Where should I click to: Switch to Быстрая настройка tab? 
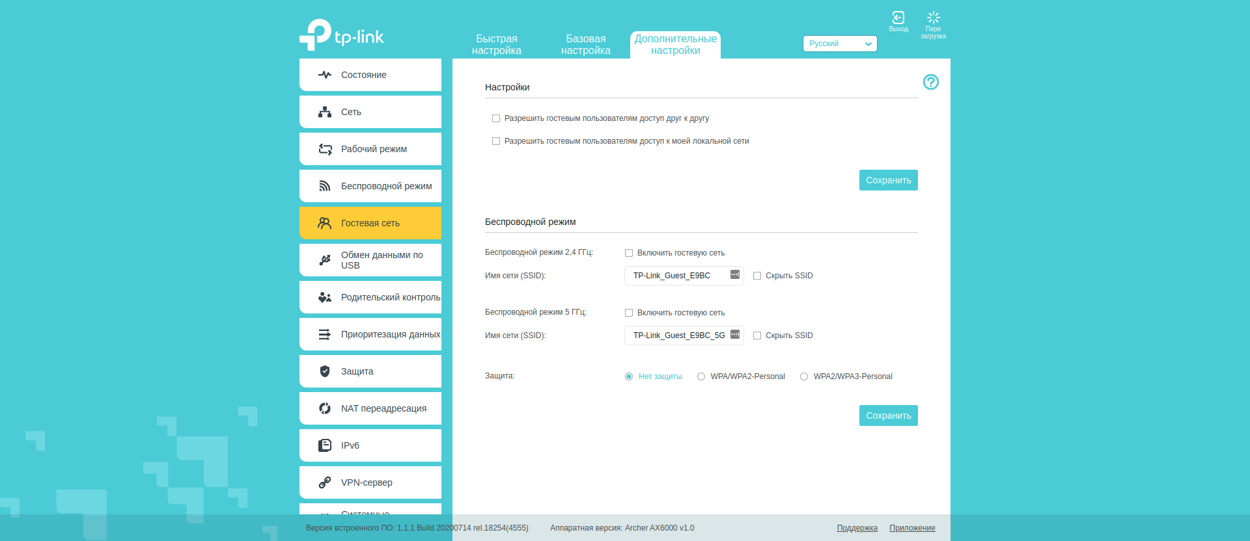496,45
